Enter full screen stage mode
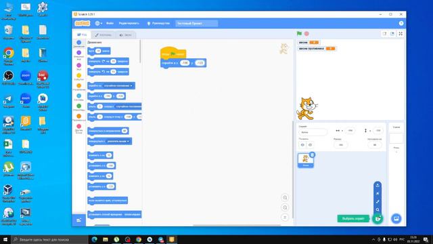The height and width of the screenshot is (244, 433). click(x=401, y=33)
